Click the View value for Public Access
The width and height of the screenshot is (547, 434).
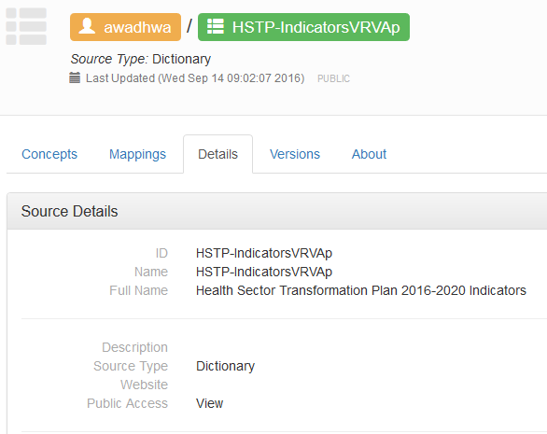coord(209,403)
